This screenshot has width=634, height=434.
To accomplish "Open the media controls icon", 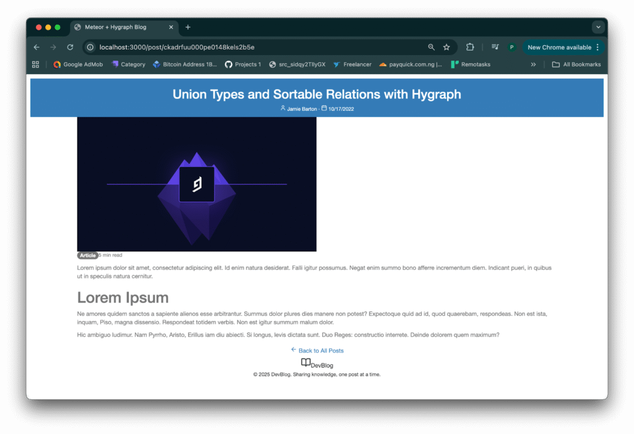I will (495, 47).
